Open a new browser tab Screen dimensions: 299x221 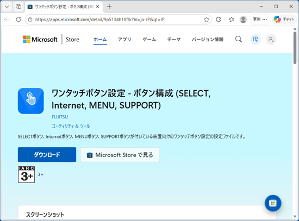(109, 7)
